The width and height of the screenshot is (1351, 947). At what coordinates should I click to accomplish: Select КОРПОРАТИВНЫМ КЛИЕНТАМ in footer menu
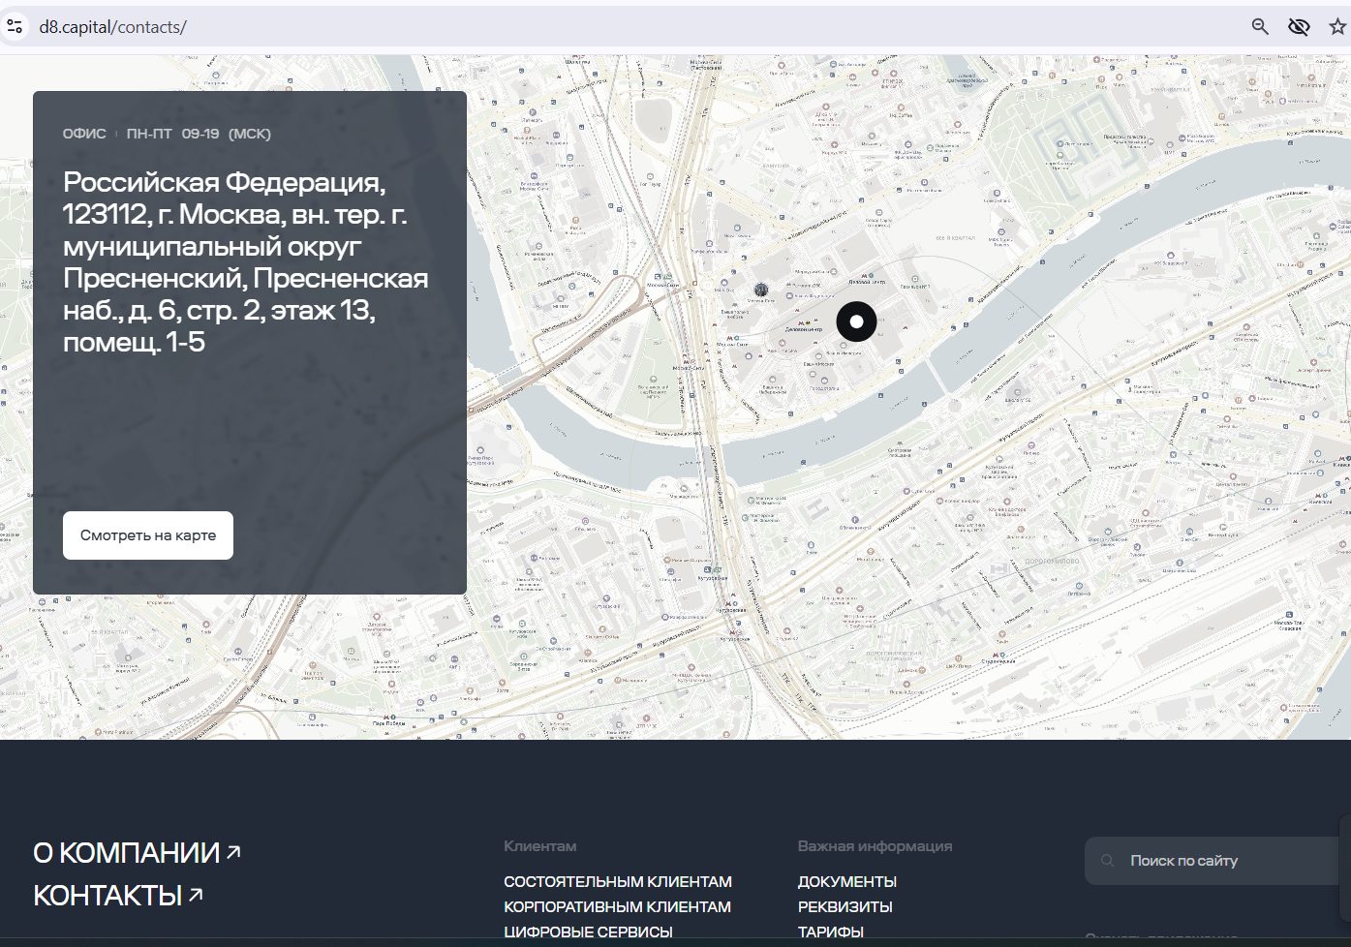coord(617,906)
